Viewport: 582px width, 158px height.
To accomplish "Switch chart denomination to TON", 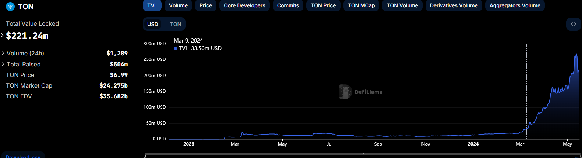I will pos(175,24).
